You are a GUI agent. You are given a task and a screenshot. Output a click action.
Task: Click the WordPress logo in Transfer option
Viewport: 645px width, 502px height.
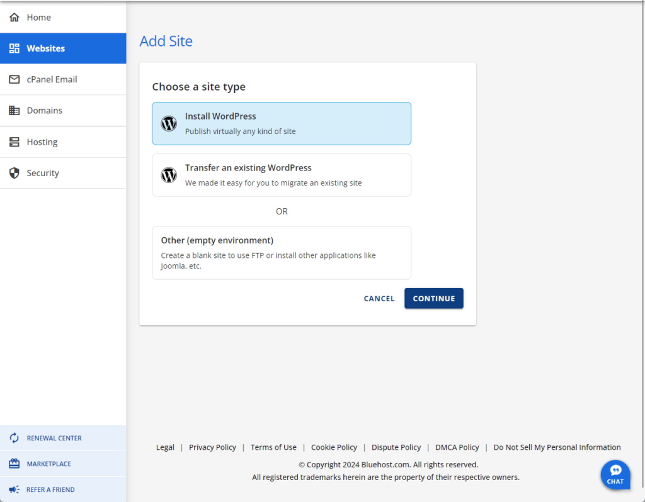click(169, 175)
